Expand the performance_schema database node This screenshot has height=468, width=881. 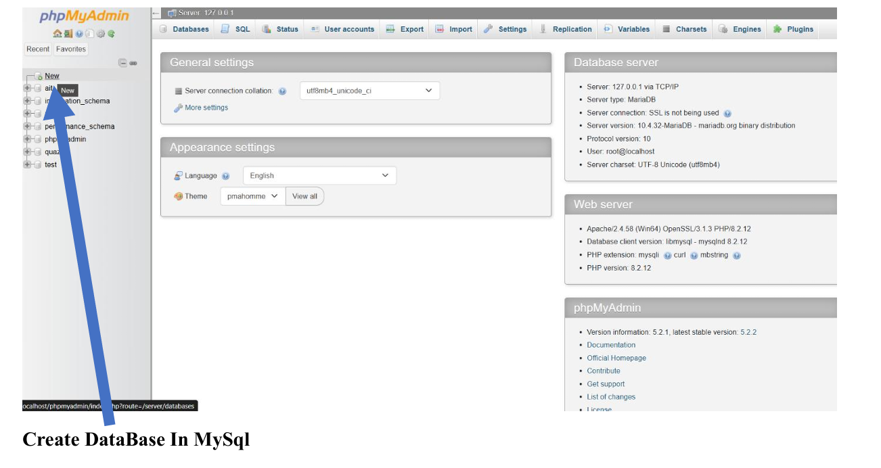(x=27, y=126)
